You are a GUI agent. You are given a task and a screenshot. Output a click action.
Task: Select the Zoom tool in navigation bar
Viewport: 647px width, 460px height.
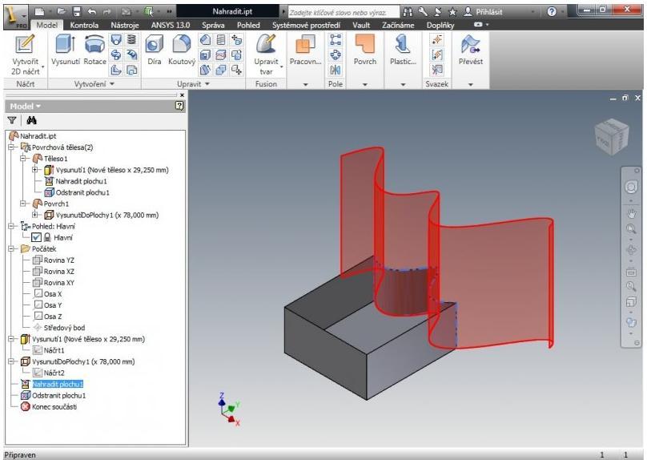point(631,228)
